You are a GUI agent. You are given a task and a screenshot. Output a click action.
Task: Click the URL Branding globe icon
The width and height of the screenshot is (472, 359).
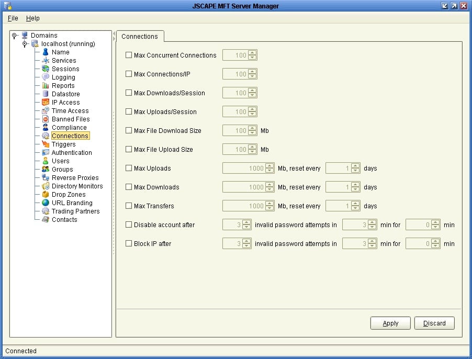[46, 203]
